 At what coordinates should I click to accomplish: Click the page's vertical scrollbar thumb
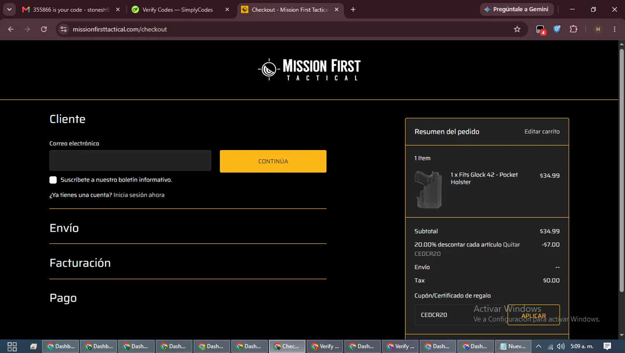[622, 170]
